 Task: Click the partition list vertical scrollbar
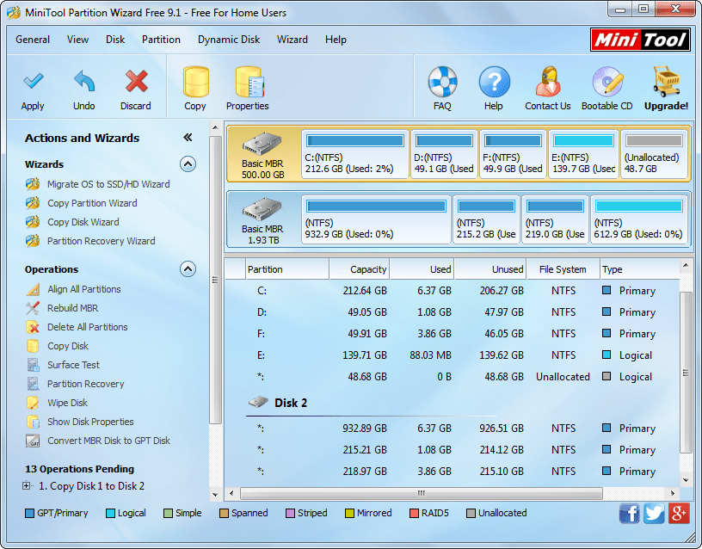coord(686,373)
